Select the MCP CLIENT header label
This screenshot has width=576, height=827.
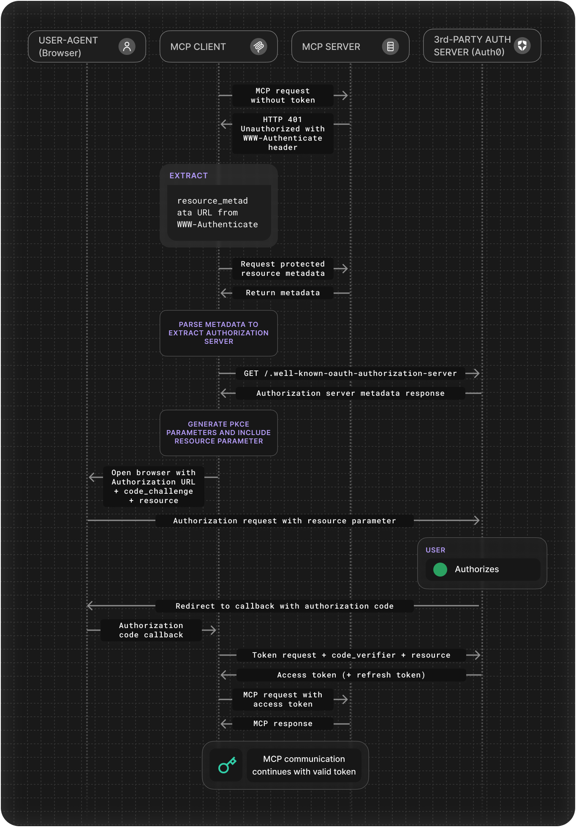pos(198,47)
